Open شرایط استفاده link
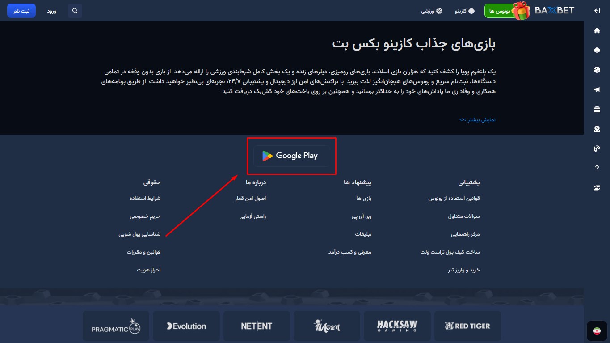Image resolution: width=610 pixels, height=343 pixels. pyautogui.click(x=145, y=198)
